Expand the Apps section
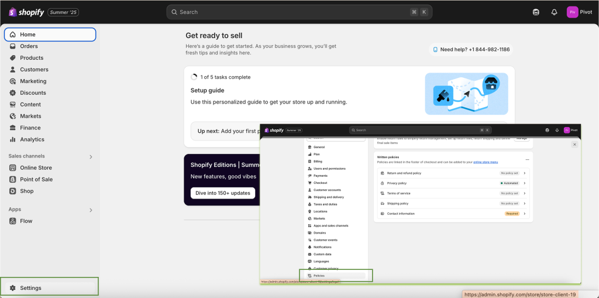Screen dimensions: 599x298 91,210
